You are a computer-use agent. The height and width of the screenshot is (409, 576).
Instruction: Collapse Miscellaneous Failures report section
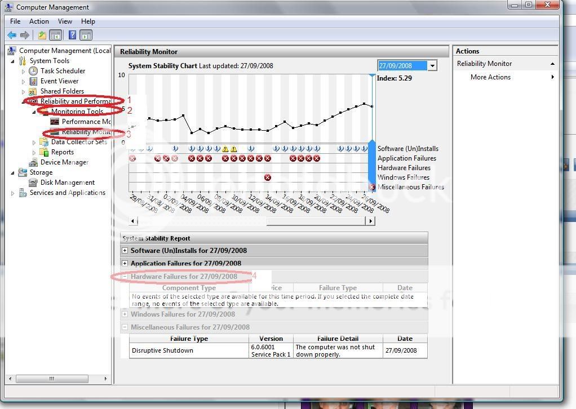pyautogui.click(x=125, y=327)
